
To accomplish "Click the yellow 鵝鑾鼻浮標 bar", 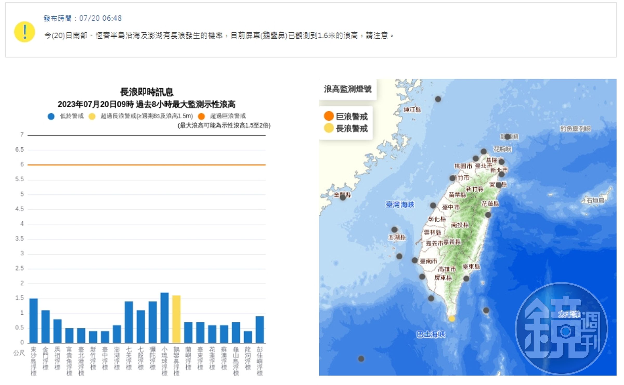I will point(176,319).
